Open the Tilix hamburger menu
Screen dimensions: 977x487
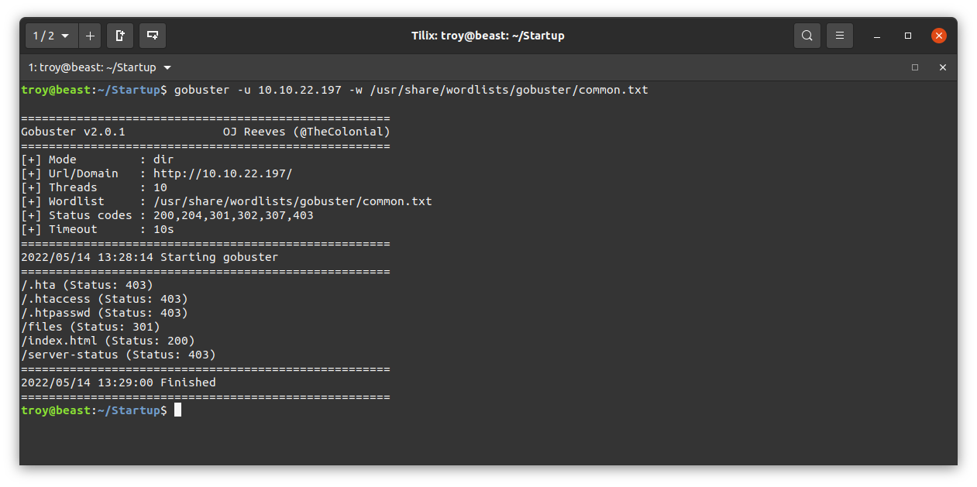tap(840, 36)
